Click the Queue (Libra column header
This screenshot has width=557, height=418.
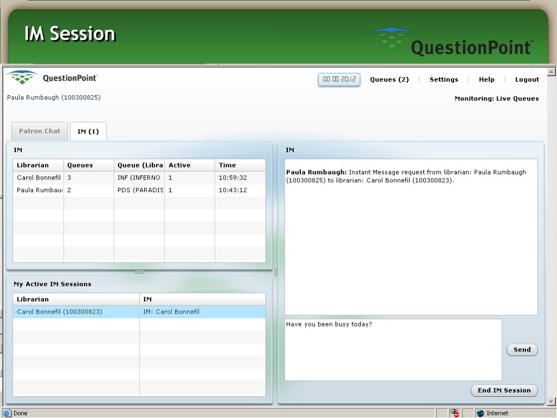(x=139, y=165)
